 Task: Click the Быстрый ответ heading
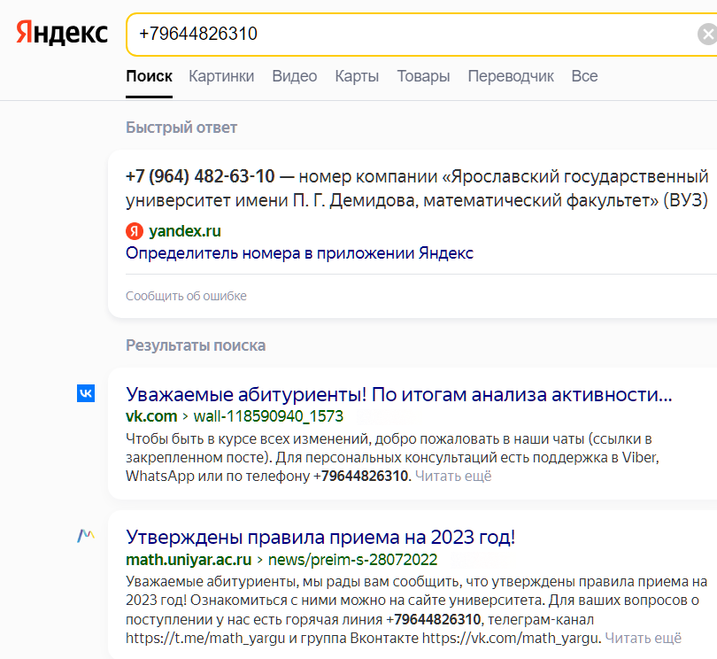181,128
